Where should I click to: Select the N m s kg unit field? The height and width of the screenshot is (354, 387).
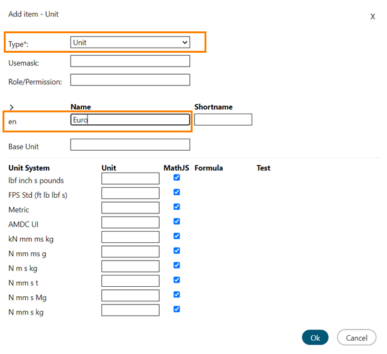click(x=130, y=266)
